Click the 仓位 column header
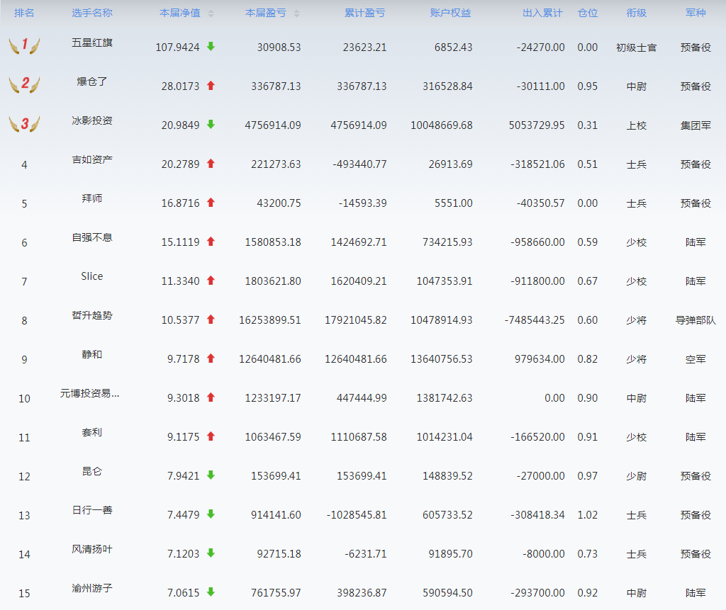The width and height of the screenshot is (726, 610). (x=588, y=13)
